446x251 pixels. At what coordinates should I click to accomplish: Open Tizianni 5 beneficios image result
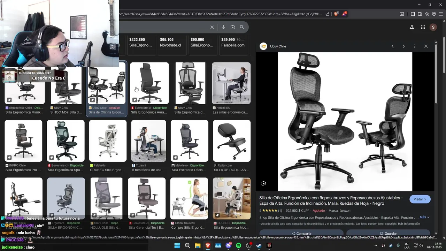tap(149, 141)
